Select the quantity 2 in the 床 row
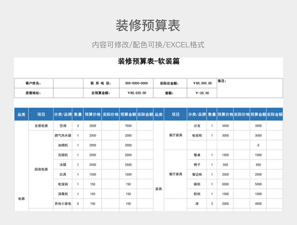 point(212,204)
